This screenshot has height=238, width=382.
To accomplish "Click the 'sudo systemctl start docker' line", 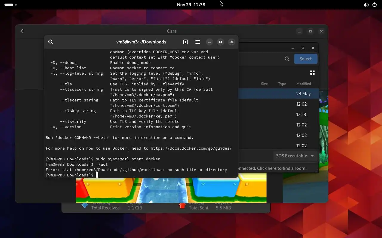I will click(128, 159).
